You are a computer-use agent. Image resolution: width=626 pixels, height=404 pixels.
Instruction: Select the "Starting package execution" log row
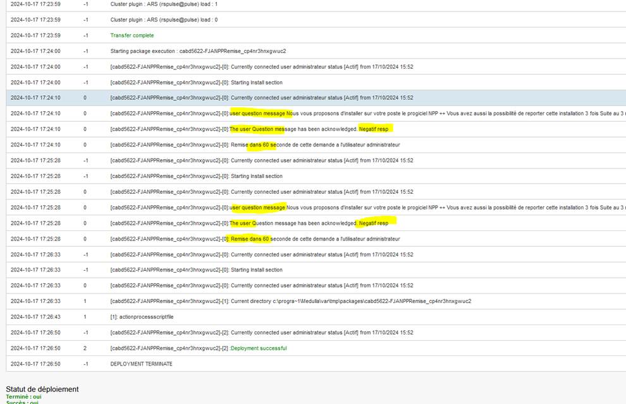pos(198,51)
